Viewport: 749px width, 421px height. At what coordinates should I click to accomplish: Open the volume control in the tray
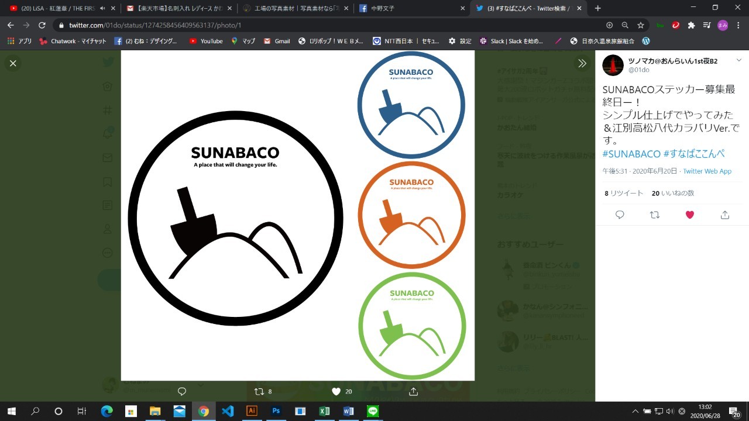[x=669, y=411]
